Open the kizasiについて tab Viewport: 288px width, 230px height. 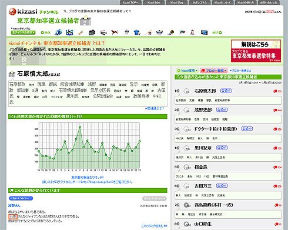[223, 2]
